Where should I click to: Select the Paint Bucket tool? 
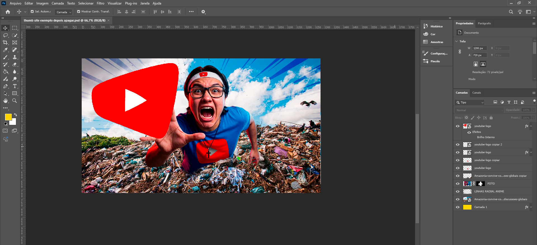5,72
